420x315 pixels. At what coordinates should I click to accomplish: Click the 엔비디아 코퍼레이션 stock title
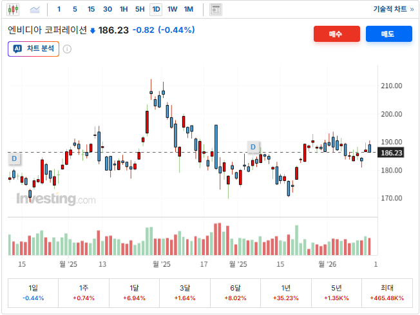coord(47,30)
